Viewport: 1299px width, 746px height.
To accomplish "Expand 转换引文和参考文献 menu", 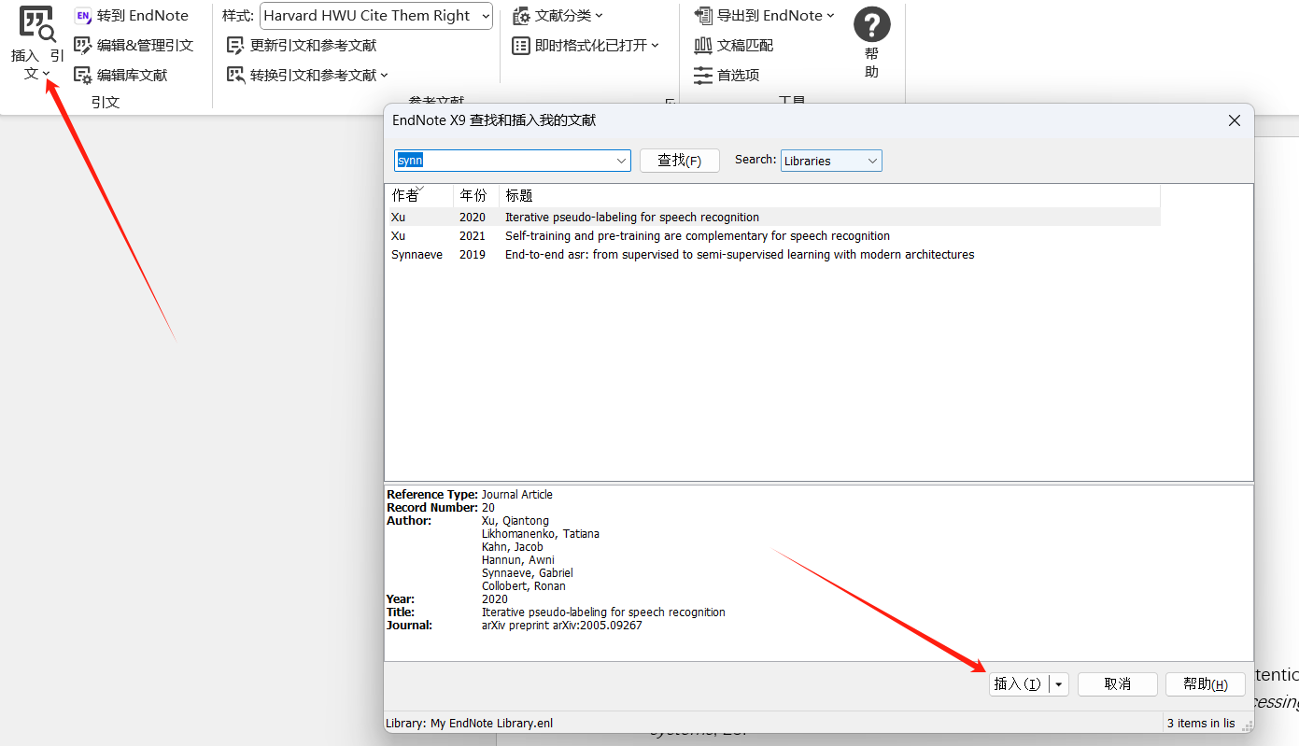I will point(307,75).
